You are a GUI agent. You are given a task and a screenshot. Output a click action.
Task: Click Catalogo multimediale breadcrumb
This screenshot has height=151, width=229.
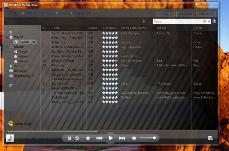[x=40, y=13]
